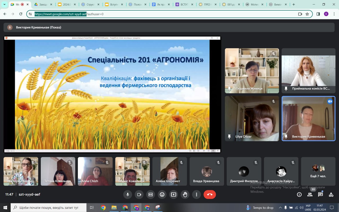Screen dimensions: 339x212
Task: Click the present screen icon
Action: coord(173,195)
